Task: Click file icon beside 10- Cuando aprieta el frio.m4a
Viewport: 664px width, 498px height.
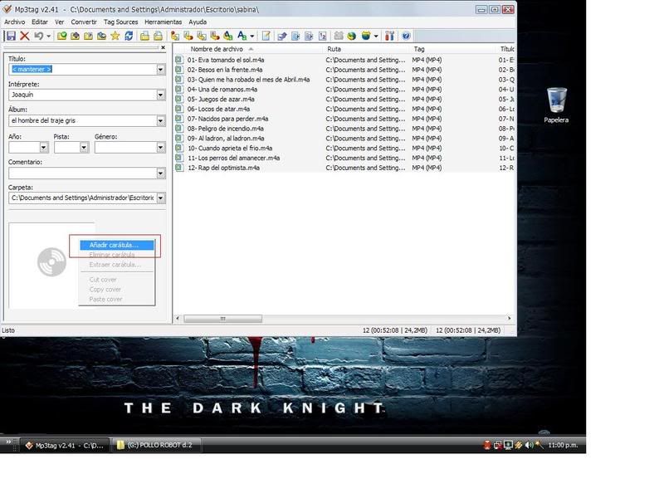Action: (179, 149)
